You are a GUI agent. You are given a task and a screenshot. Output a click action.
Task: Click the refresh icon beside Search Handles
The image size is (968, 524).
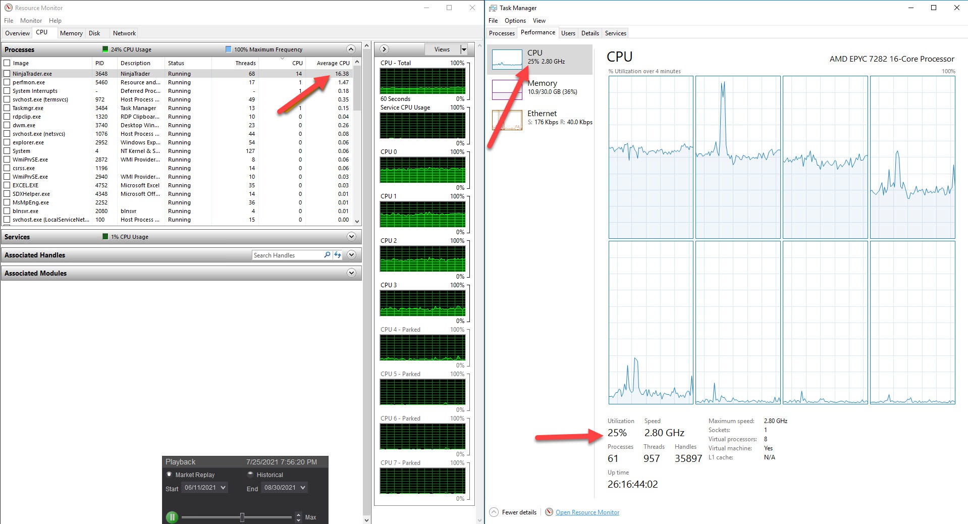pos(338,255)
